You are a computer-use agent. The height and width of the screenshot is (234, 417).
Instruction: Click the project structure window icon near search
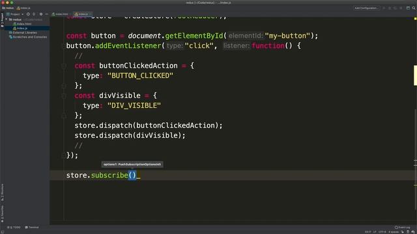pos(408,8)
